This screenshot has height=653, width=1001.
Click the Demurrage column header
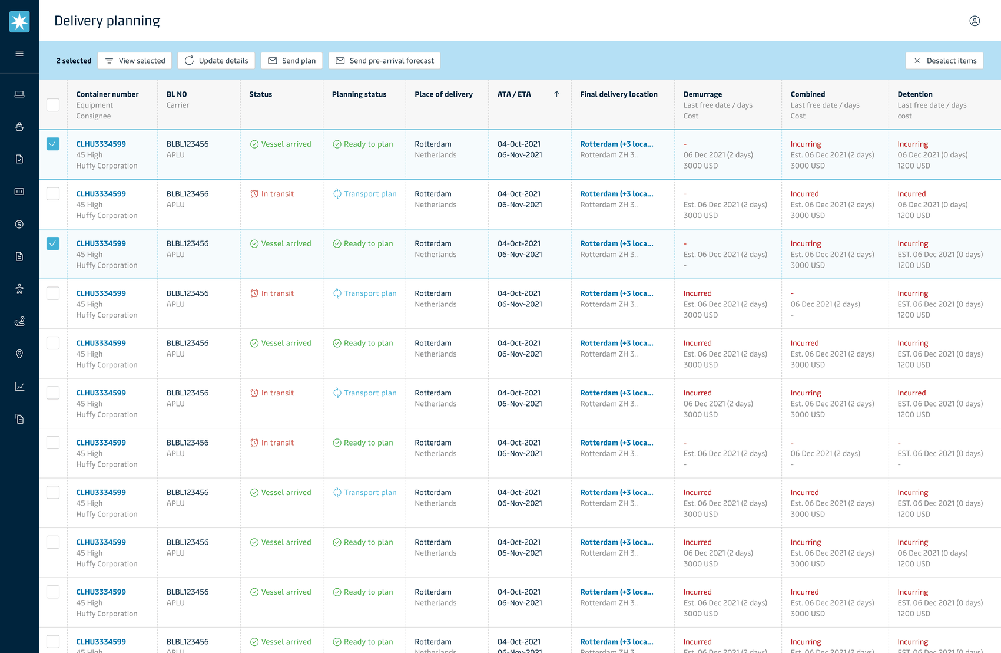pyautogui.click(x=702, y=94)
